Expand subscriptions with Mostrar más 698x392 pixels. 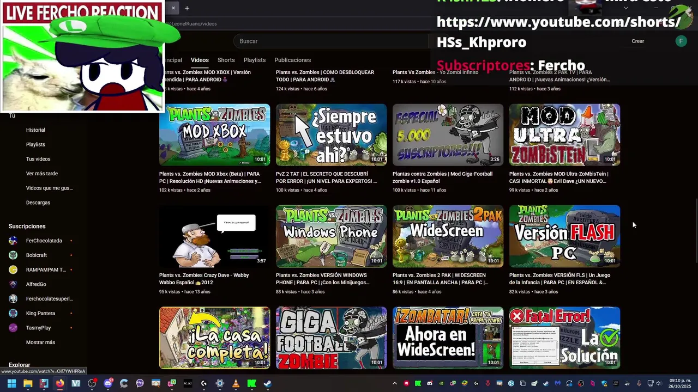point(40,342)
